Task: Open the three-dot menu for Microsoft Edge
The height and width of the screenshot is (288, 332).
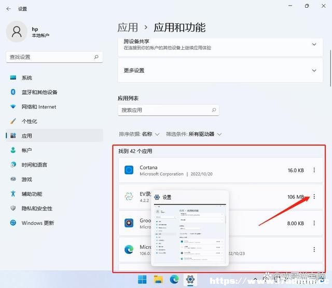Action: (314, 250)
